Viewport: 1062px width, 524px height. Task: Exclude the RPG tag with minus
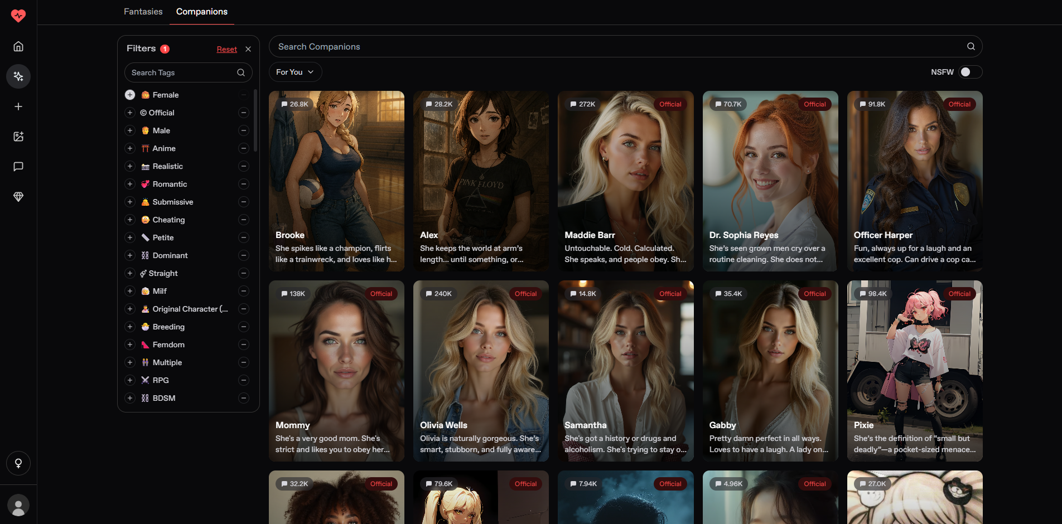pos(244,380)
